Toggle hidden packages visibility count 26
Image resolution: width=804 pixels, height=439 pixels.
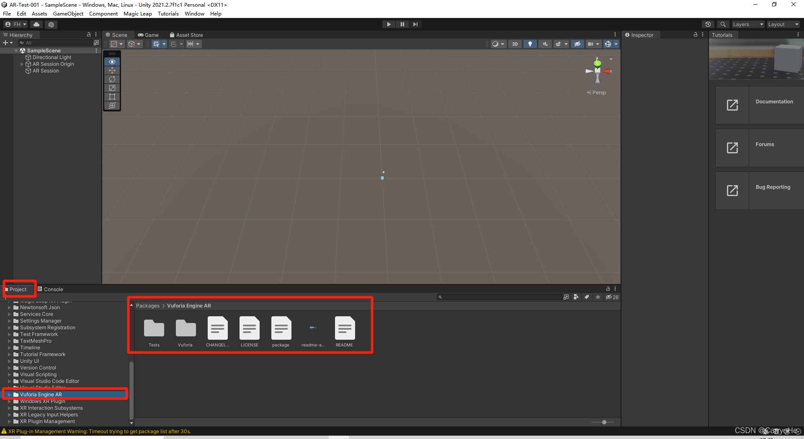[612, 297]
